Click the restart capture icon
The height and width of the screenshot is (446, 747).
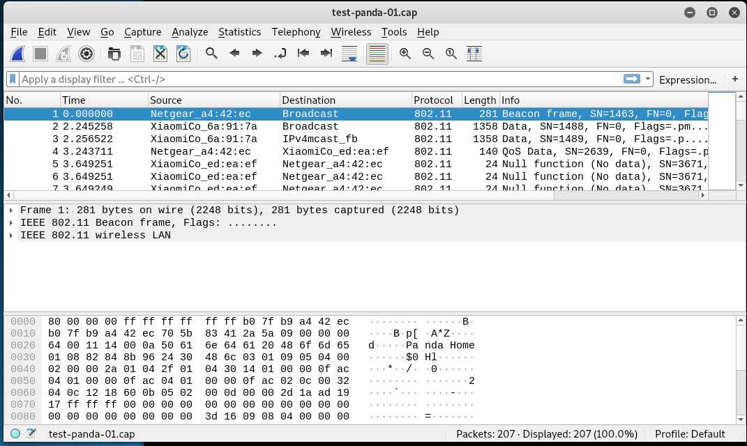click(63, 54)
